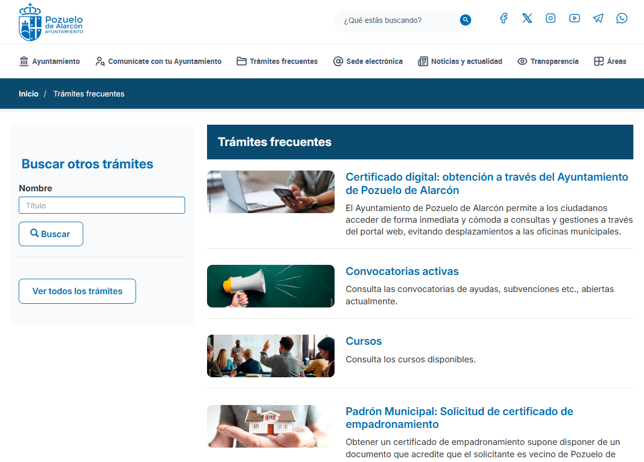Image resolution: width=644 pixels, height=462 pixels.
Task: Go to Inicio in the breadcrumb
Action: coord(29,94)
